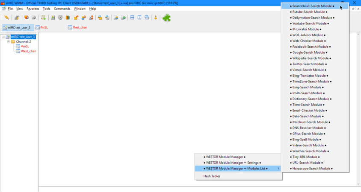361x192 pixels.
Task: Click the DCC Send file icon
Action: (x=76, y=17)
